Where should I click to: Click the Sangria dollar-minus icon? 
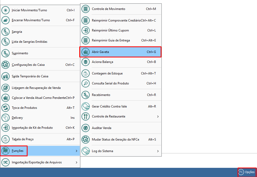pos(6,32)
